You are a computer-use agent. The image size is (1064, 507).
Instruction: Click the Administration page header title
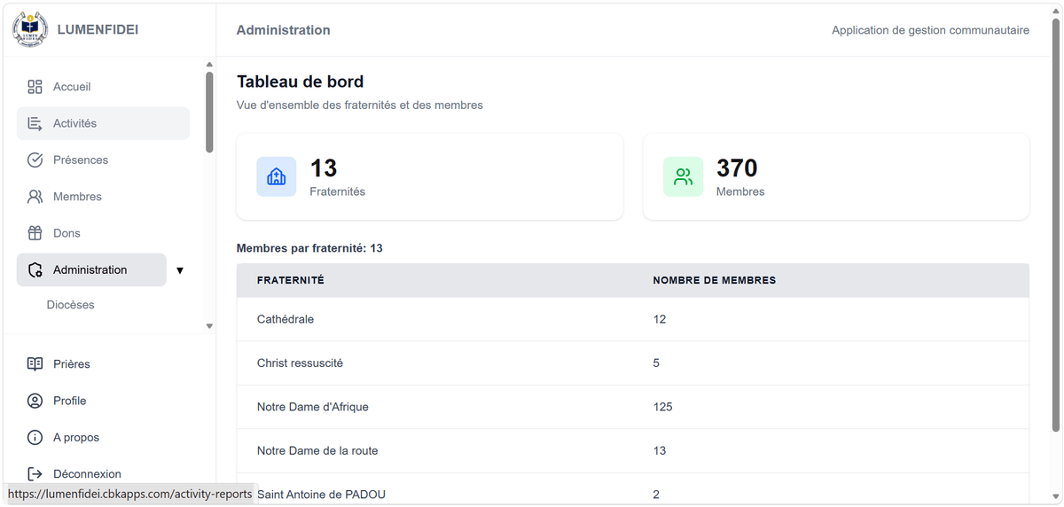tap(284, 30)
